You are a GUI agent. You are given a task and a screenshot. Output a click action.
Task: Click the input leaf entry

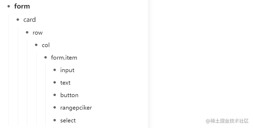tap(67, 70)
